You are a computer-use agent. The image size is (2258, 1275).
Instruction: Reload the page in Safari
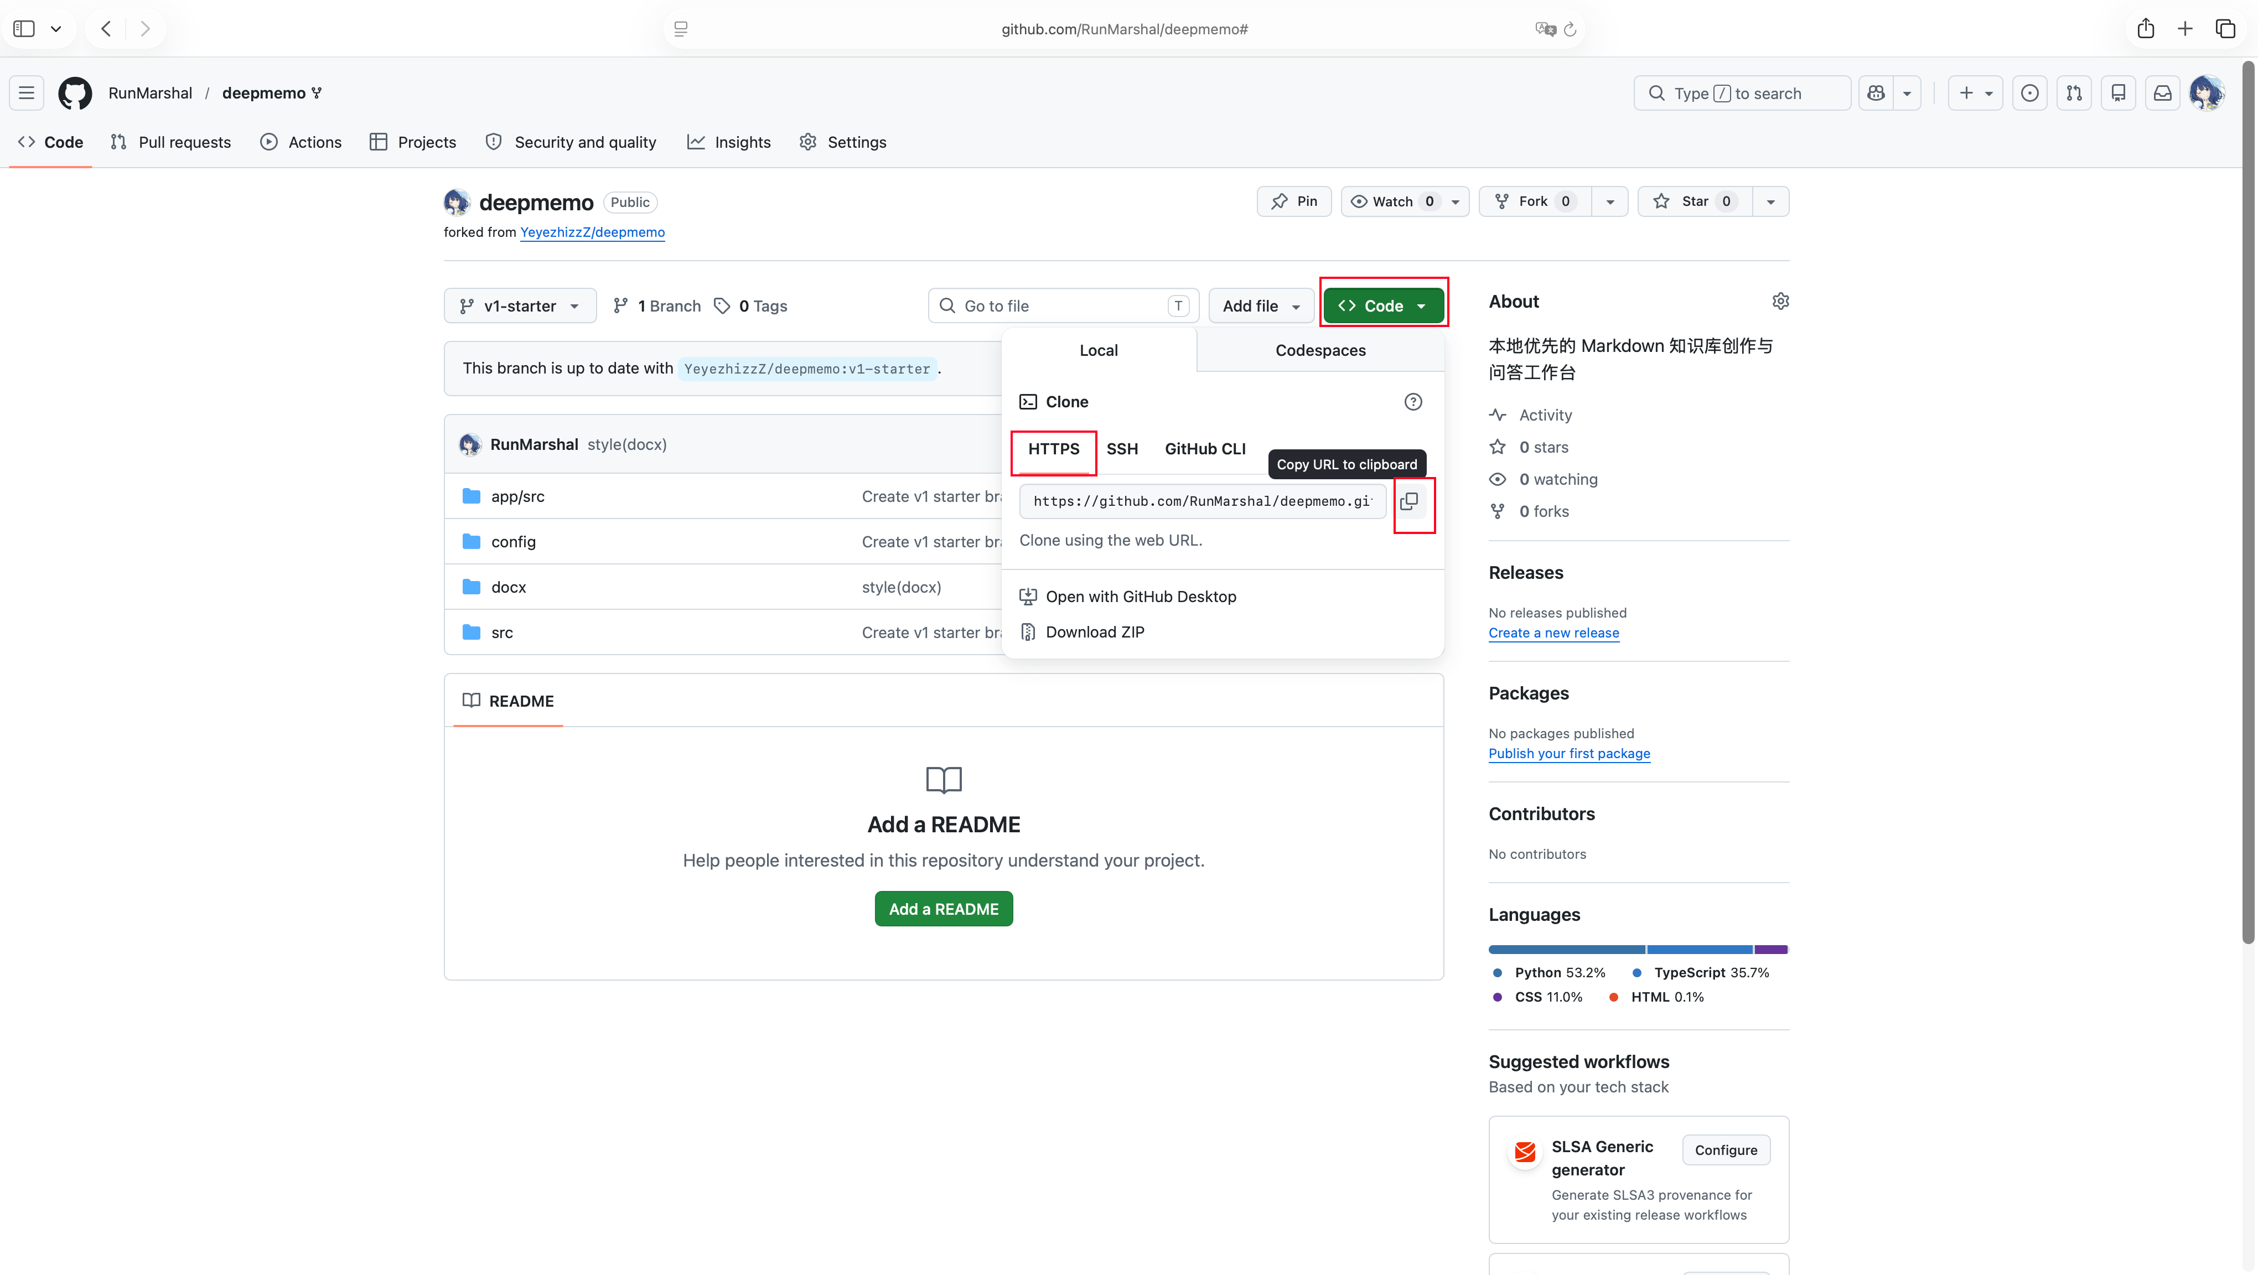point(1570,29)
